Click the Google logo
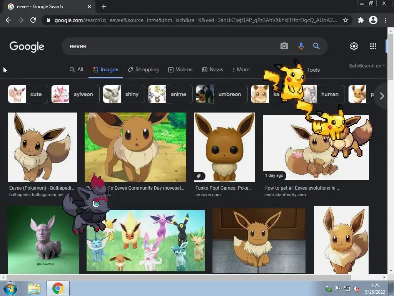 pos(27,47)
